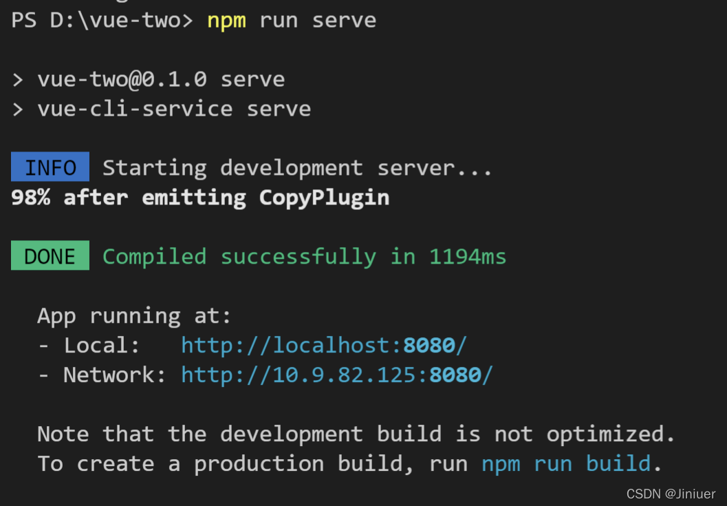Viewport: 727px width, 506px height.
Task: Select the INFO badge
Action: tap(50, 167)
